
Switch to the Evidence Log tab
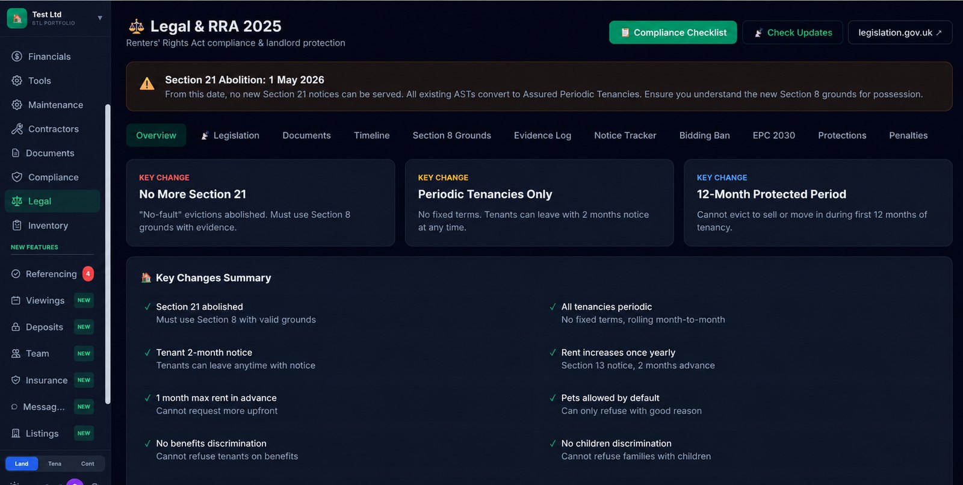pyautogui.click(x=542, y=135)
